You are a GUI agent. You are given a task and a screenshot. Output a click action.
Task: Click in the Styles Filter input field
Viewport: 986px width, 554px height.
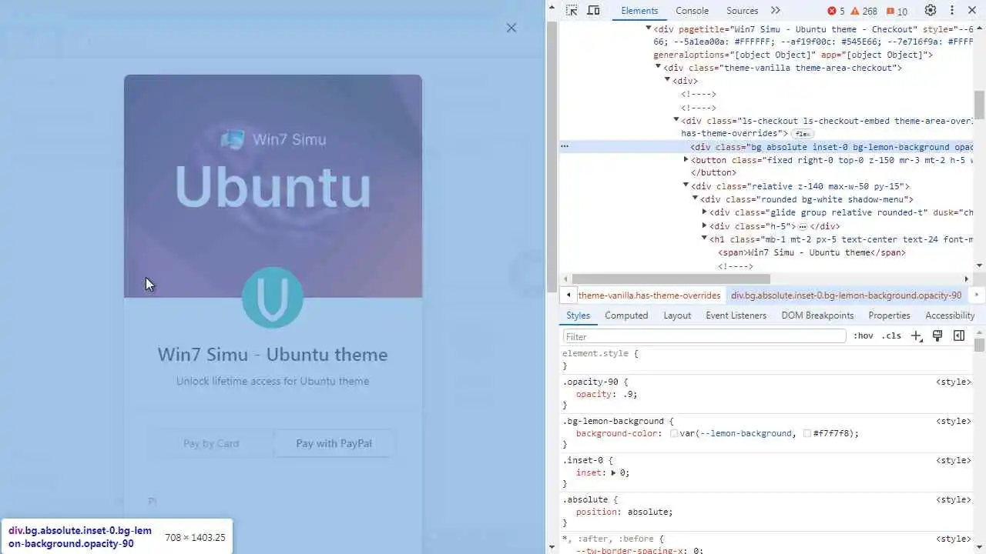tap(704, 336)
